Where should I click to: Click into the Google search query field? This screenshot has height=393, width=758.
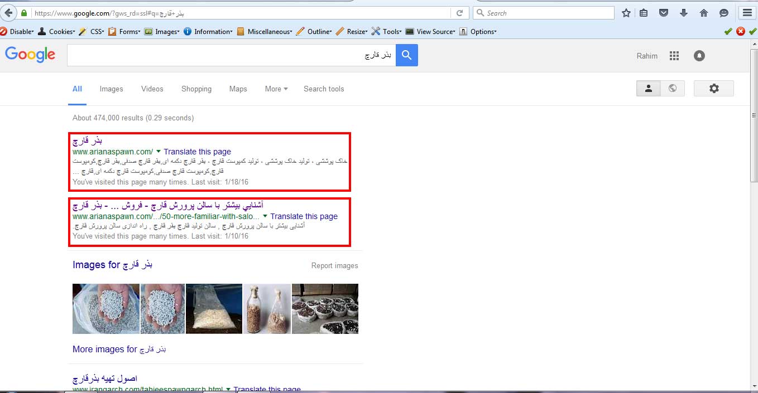[231, 55]
